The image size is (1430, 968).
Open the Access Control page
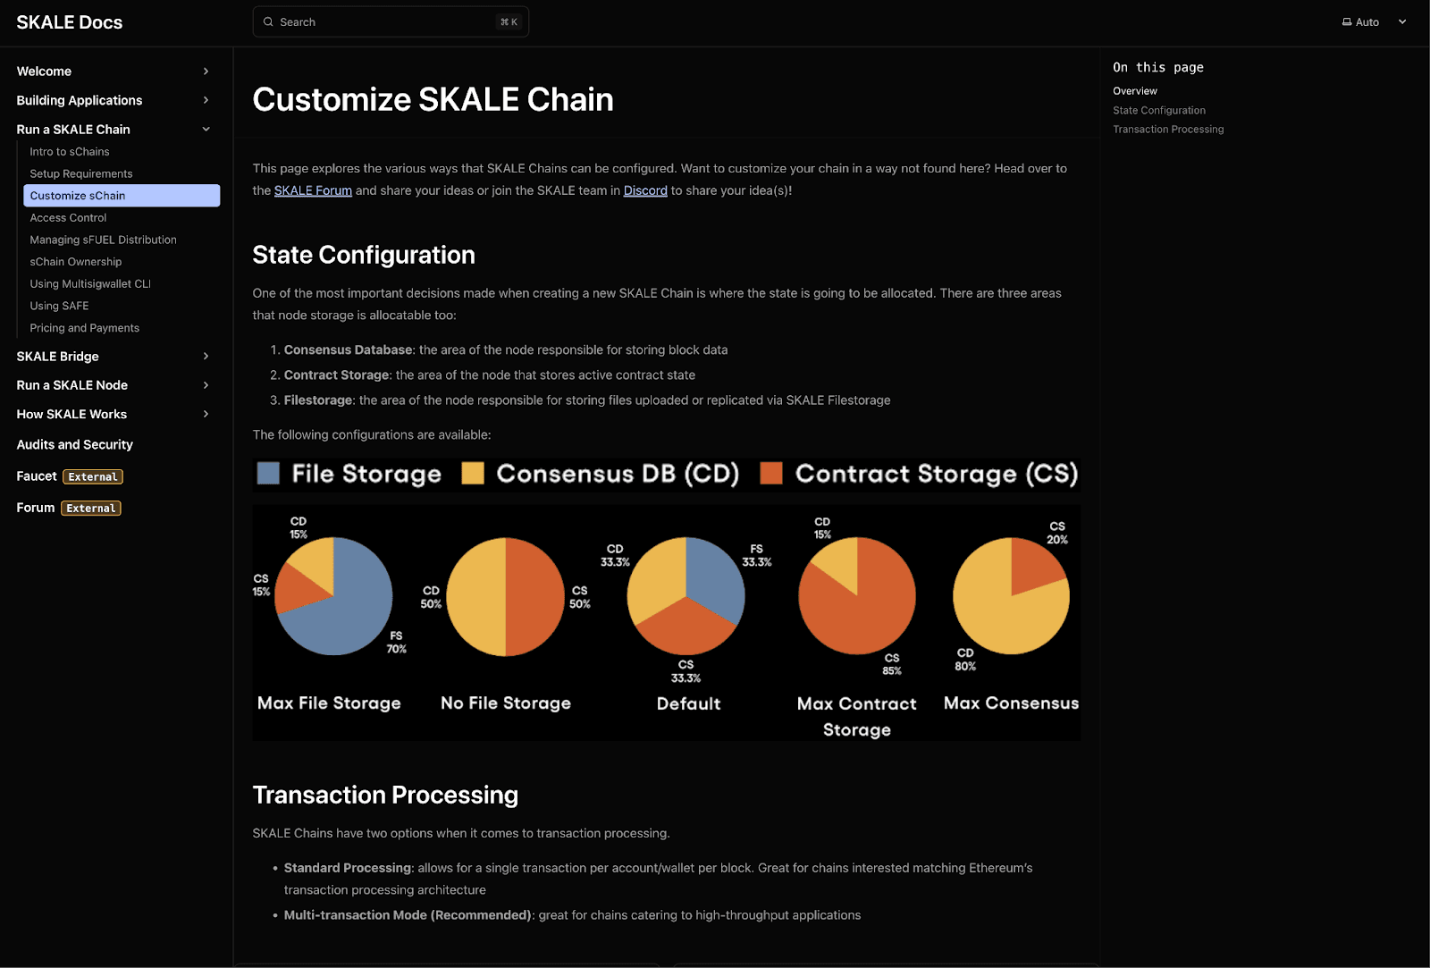pos(68,218)
